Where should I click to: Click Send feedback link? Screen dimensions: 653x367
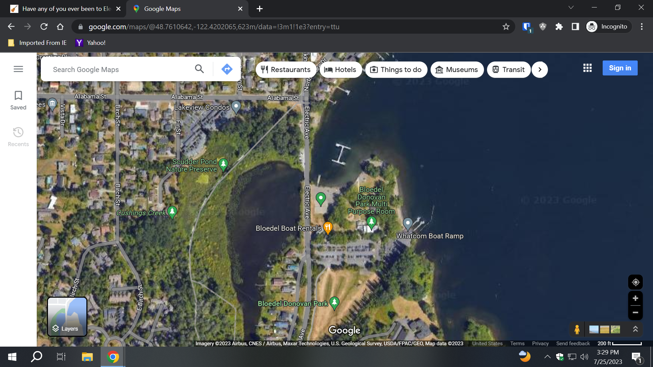(573, 344)
